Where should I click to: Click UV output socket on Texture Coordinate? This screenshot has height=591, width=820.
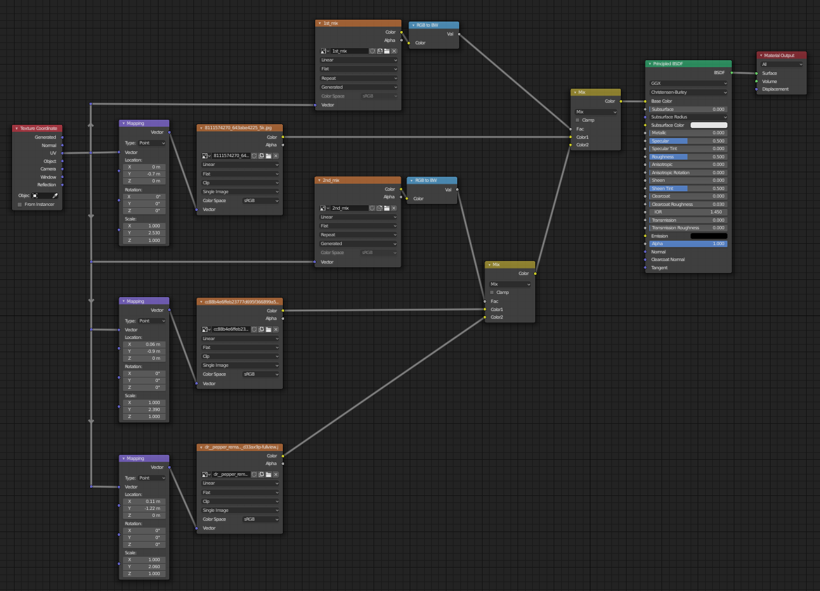62,153
